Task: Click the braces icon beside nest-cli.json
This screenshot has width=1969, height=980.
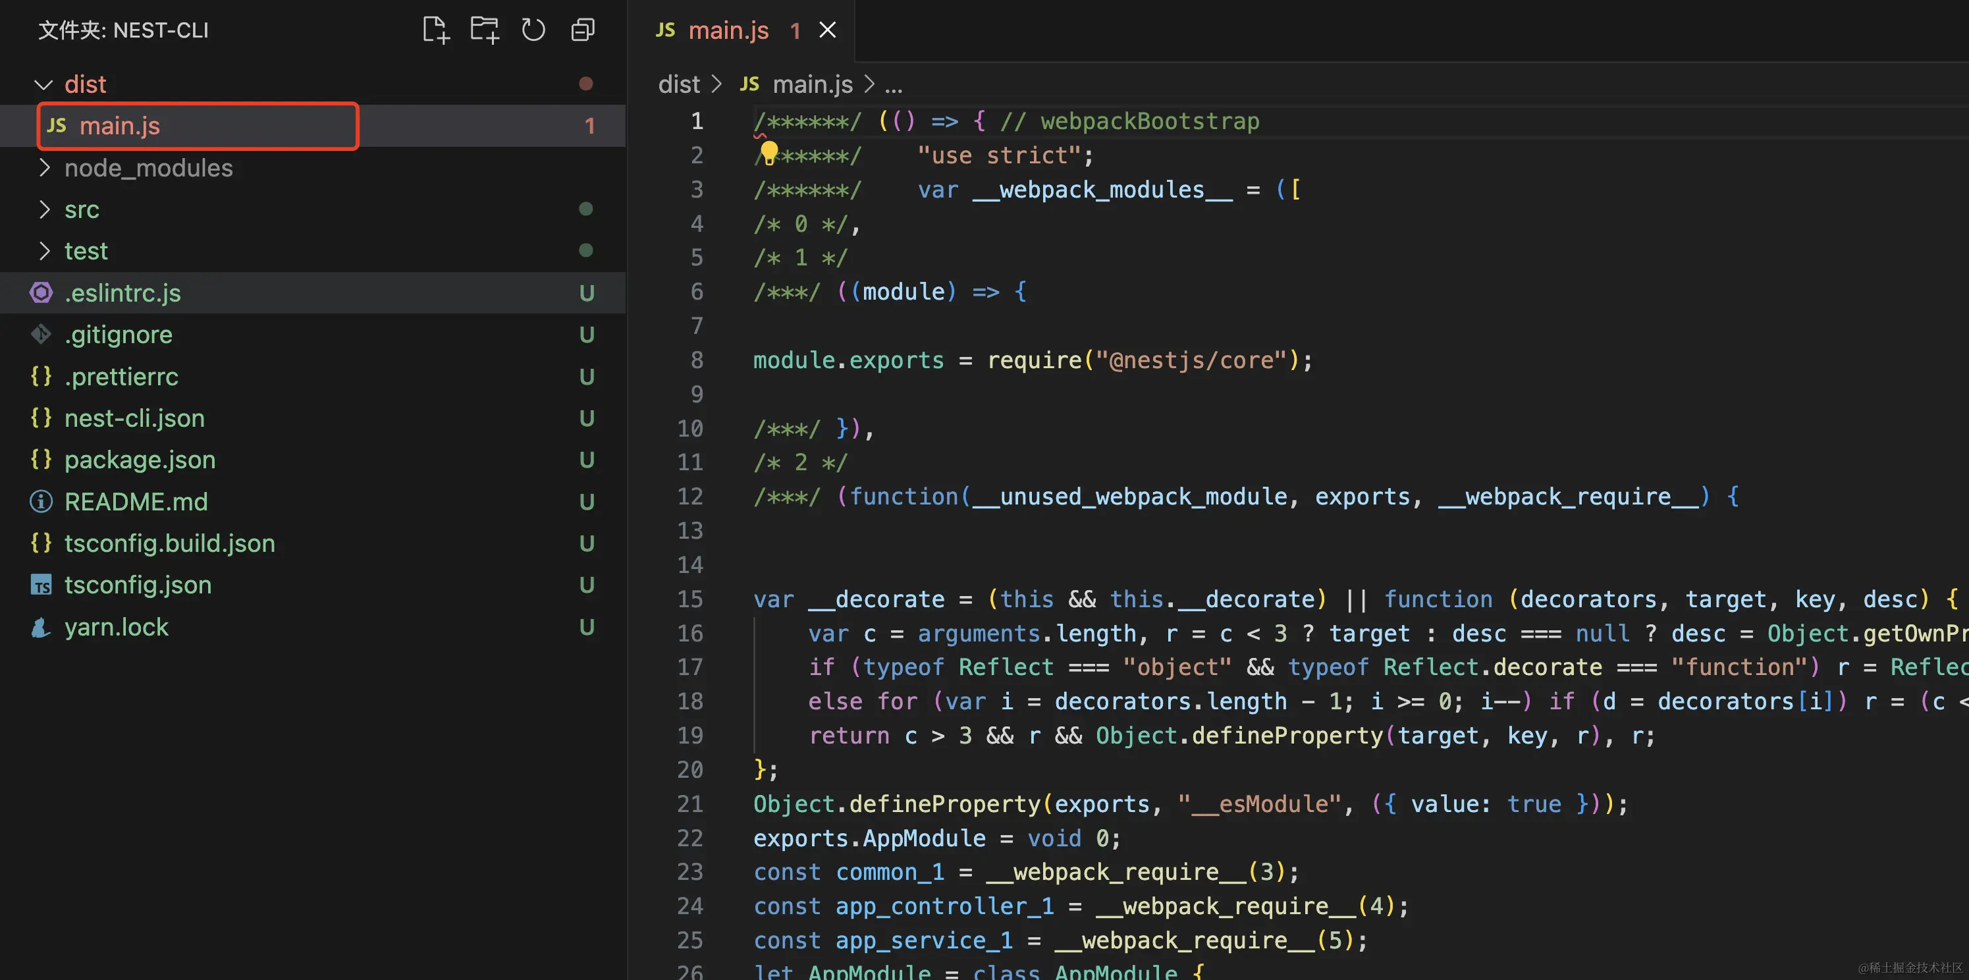Action: pyautogui.click(x=41, y=418)
